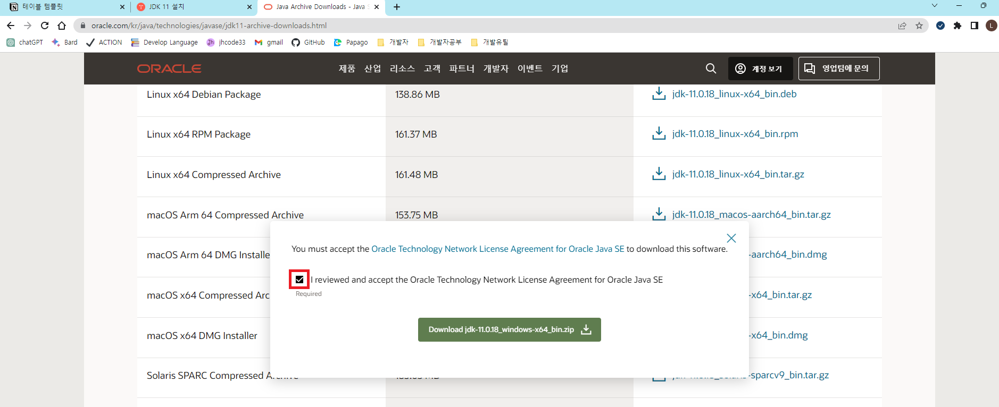Open the 제품 menu
The image size is (999, 407).
pyautogui.click(x=347, y=69)
